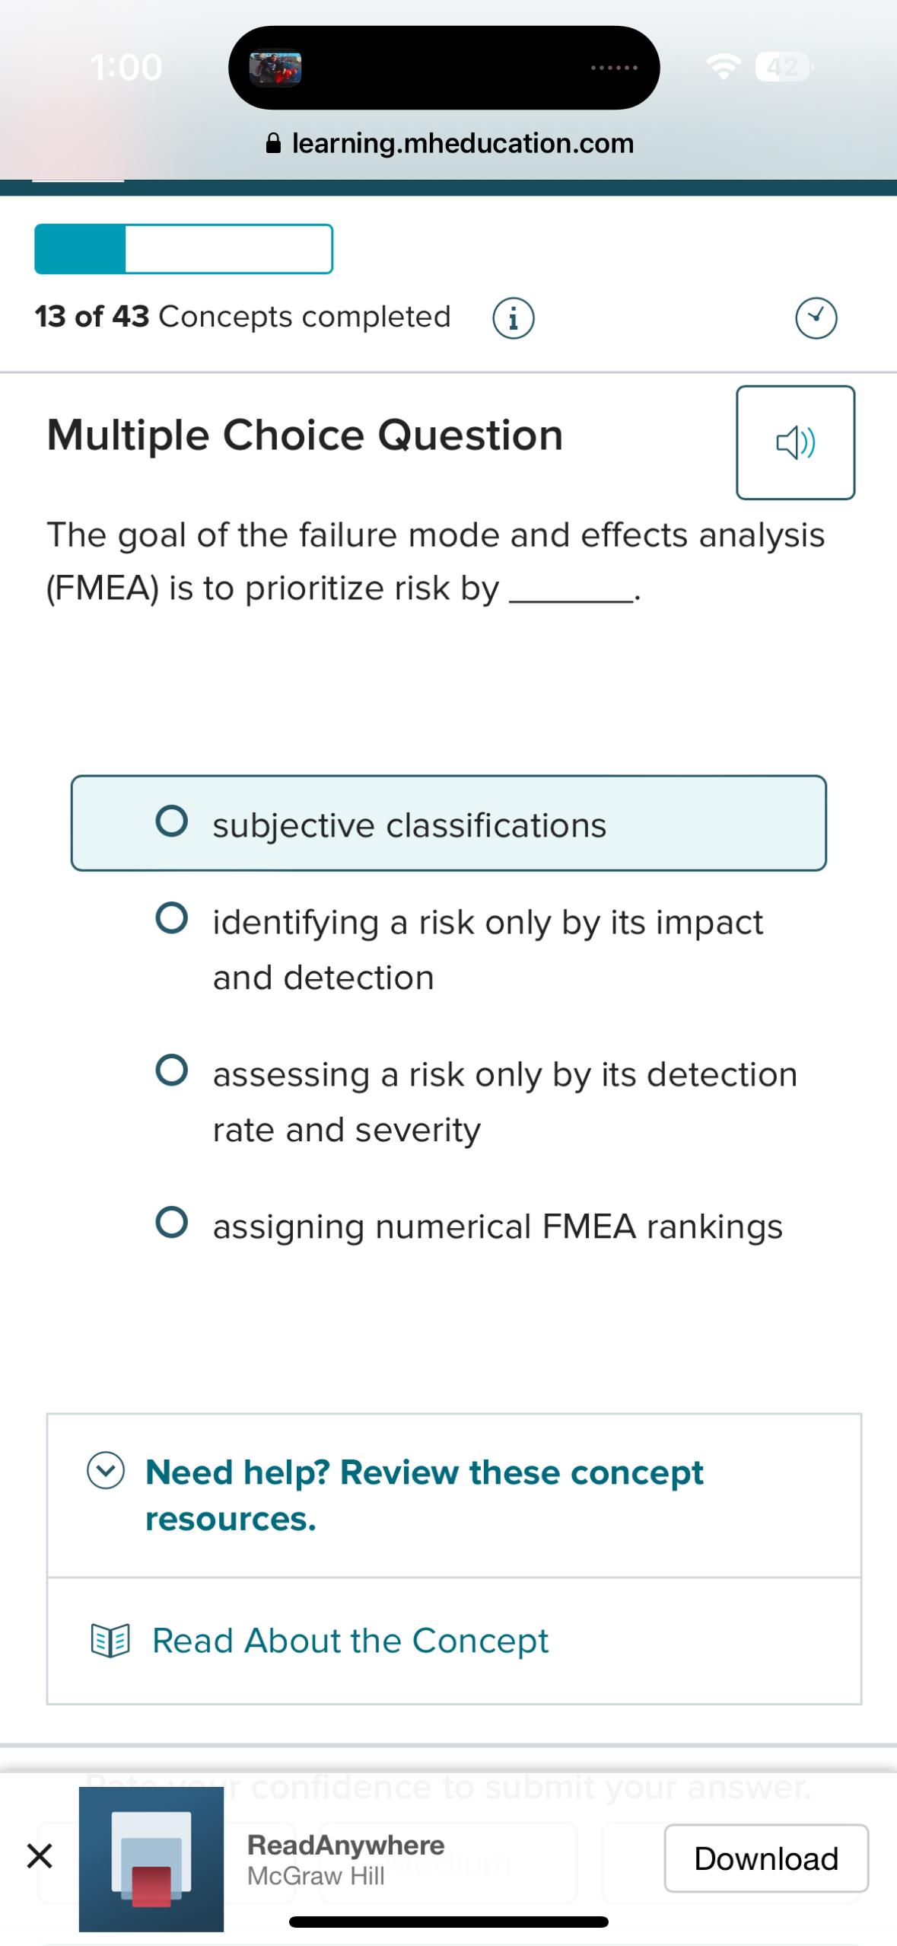Tap Download for the ReadAnywhere app
Viewport: 897px width, 1946px height.
click(765, 1858)
